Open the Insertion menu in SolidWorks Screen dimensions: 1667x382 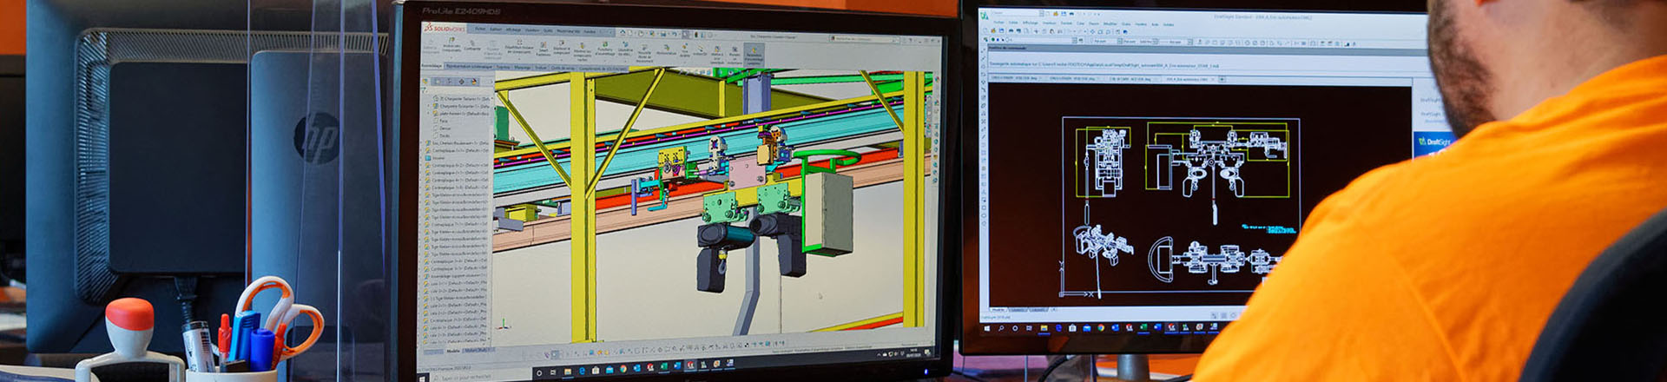click(x=532, y=30)
